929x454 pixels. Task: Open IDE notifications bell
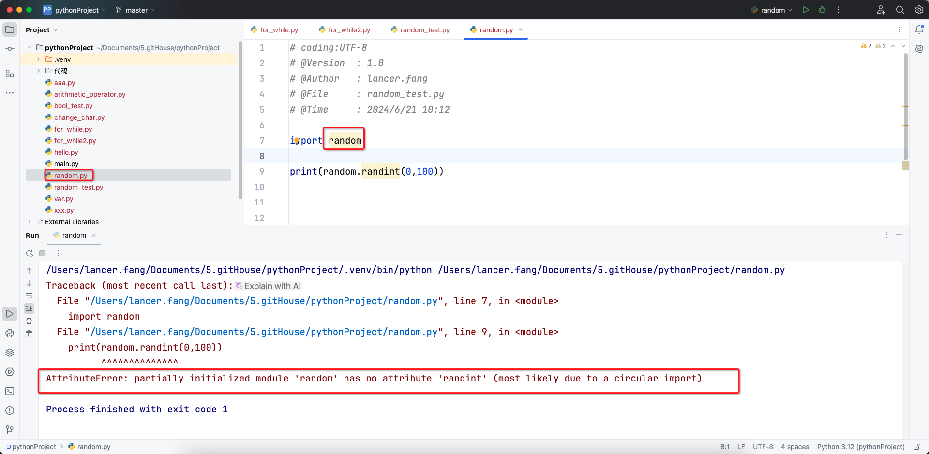coord(919,29)
